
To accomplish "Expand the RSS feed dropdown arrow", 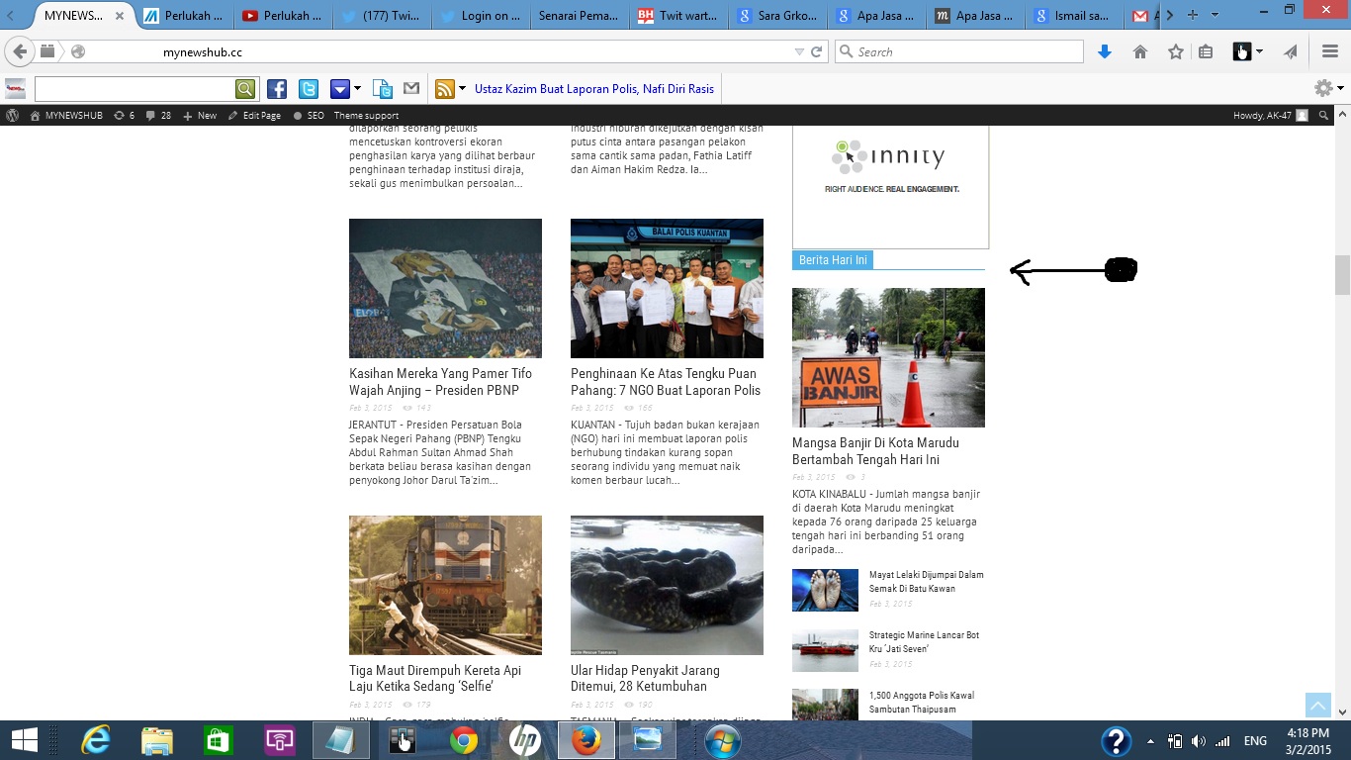I will tap(462, 89).
